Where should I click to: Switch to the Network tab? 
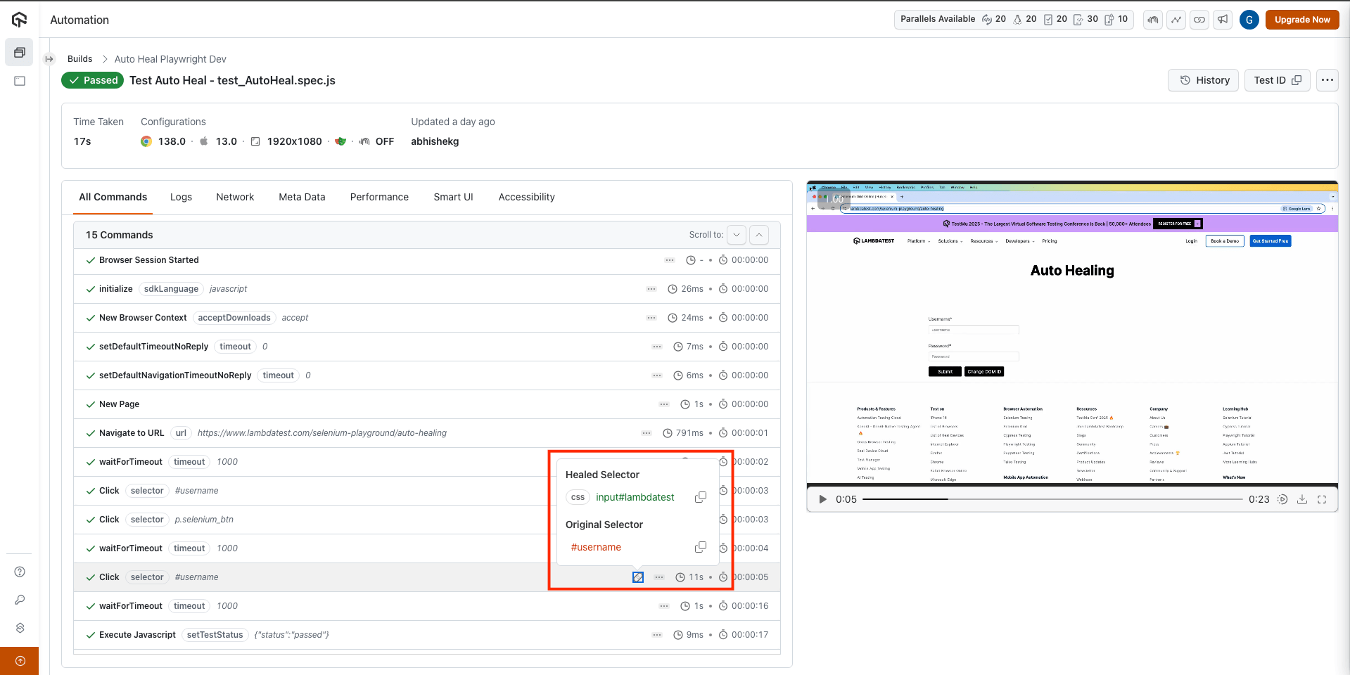coord(235,197)
